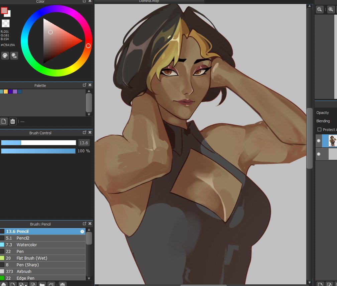Pick the dark purple palette swatch
The image size is (337, 286).
10,92
